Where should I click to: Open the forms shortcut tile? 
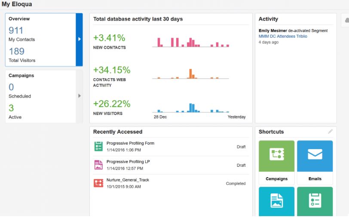tap(315, 202)
